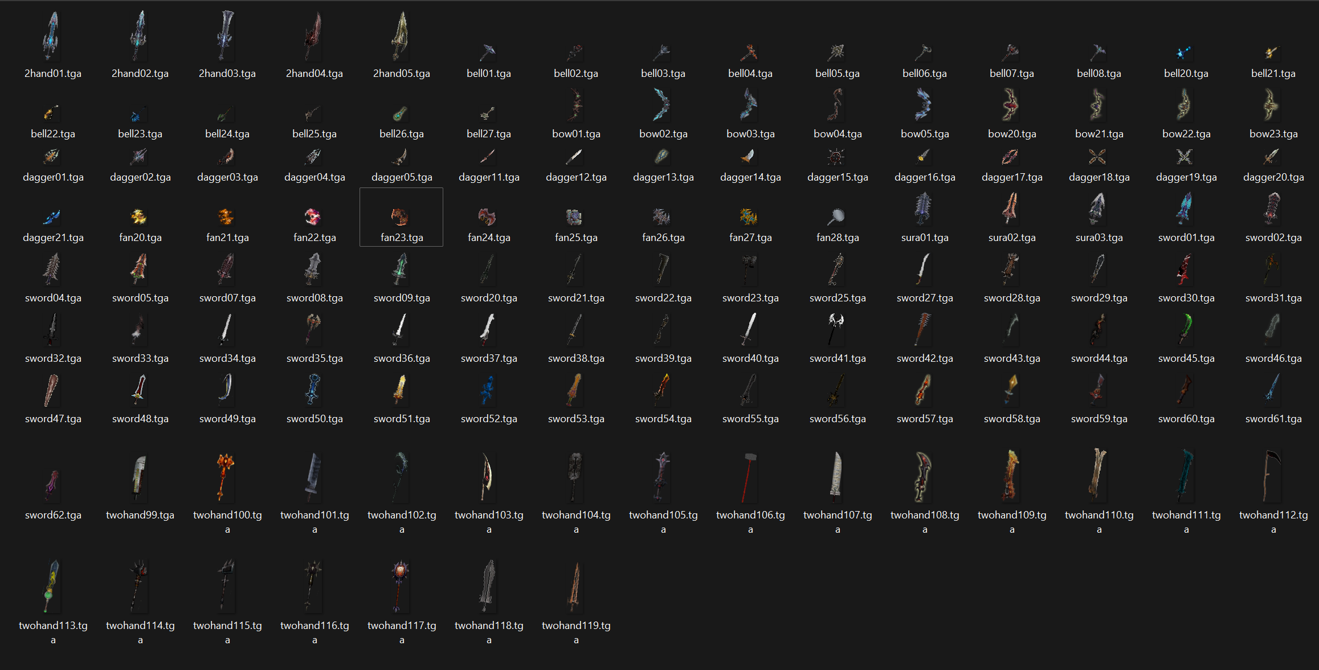Select the sword57.tga icon
The width and height of the screenshot is (1319, 670).
[x=924, y=390]
